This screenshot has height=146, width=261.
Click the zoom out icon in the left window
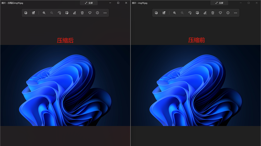[51, 13]
